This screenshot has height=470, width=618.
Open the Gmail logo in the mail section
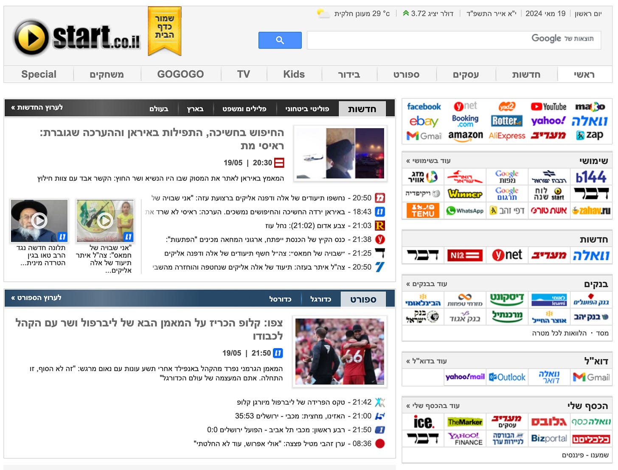pos(591,377)
